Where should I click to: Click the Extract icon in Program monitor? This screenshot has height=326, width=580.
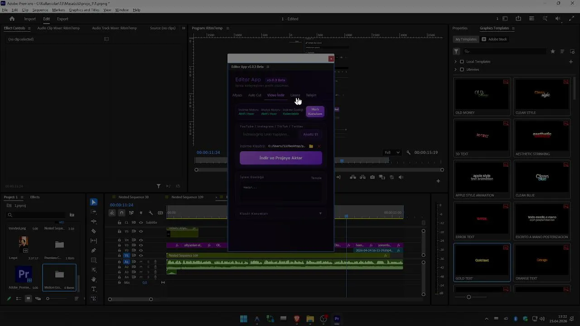coord(362,177)
